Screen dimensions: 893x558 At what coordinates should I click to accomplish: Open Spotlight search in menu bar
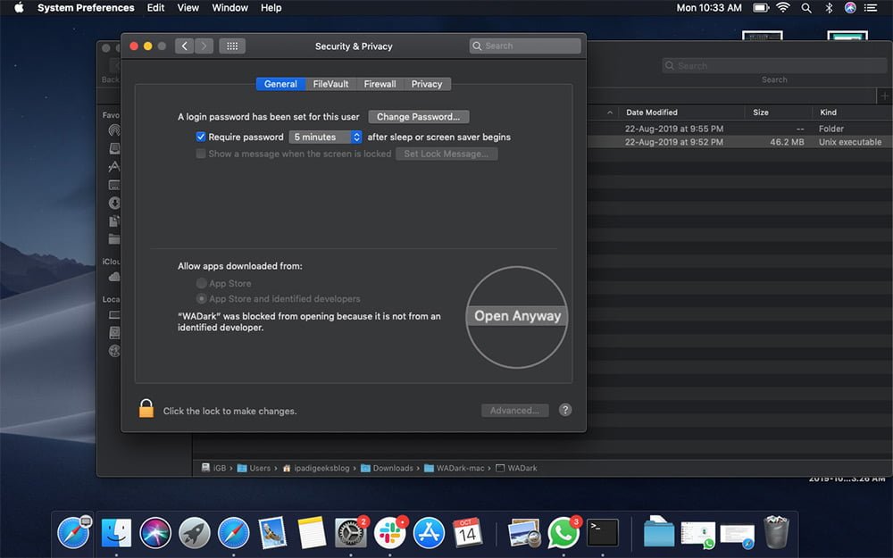pos(805,8)
